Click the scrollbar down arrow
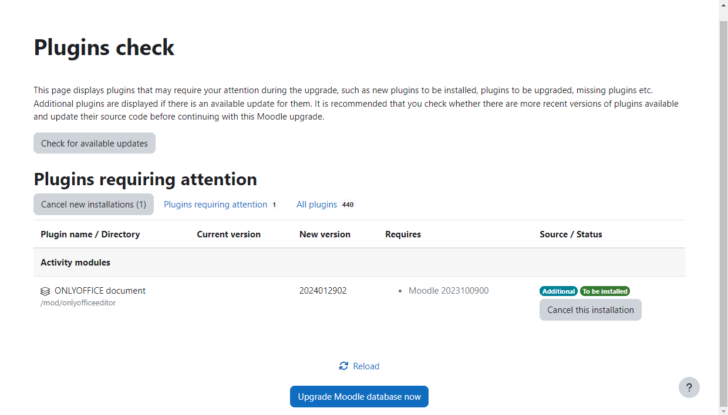Screen dimensions: 728x415 pyautogui.click(x=723, y=410)
